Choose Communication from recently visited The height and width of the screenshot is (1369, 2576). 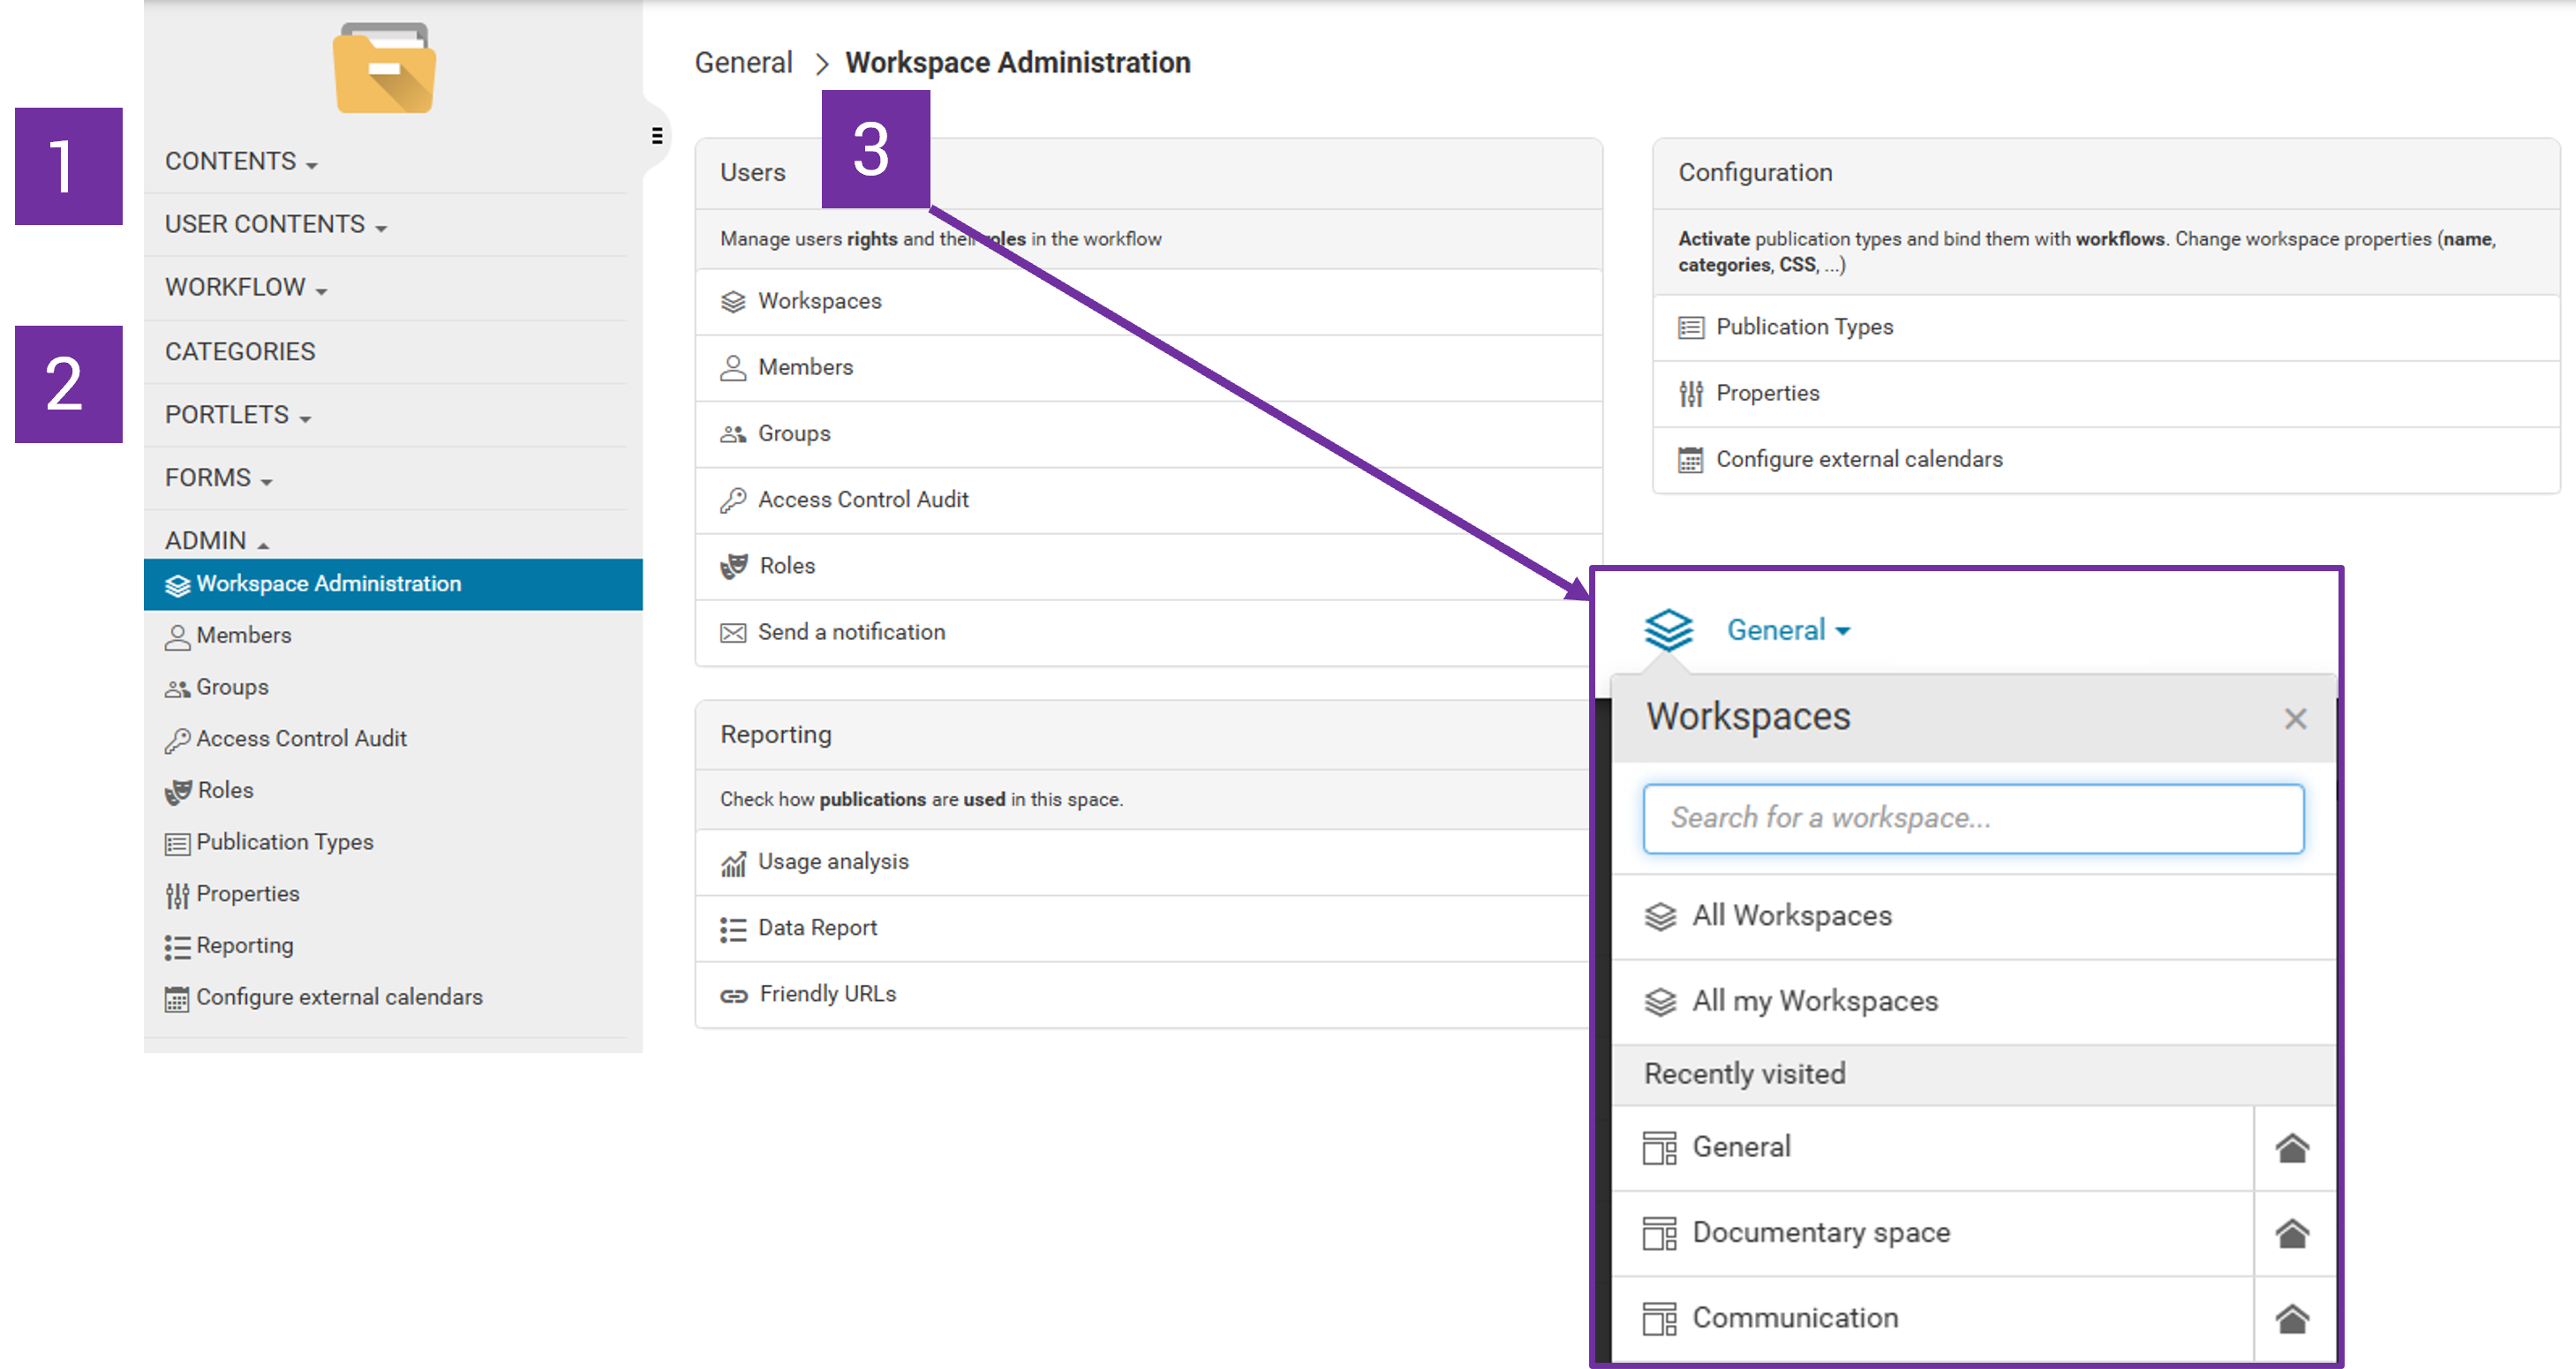click(x=1932, y=1319)
